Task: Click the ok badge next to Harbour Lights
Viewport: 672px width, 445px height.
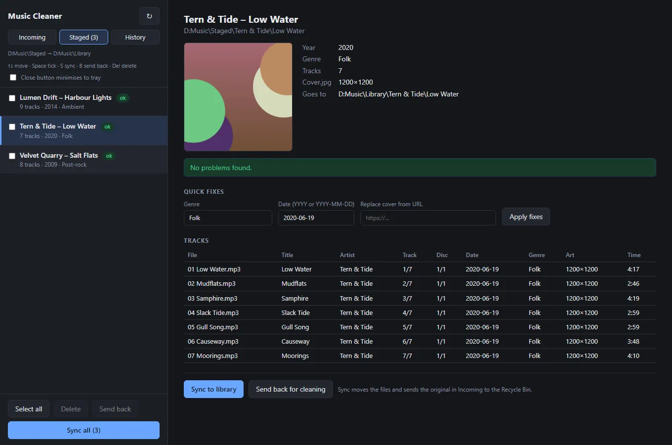Action: click(123, 98)
